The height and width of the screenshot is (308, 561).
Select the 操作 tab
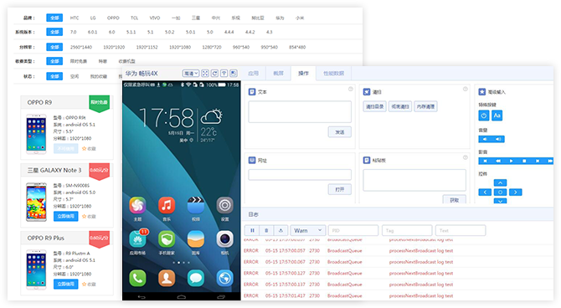coord(303,74)
